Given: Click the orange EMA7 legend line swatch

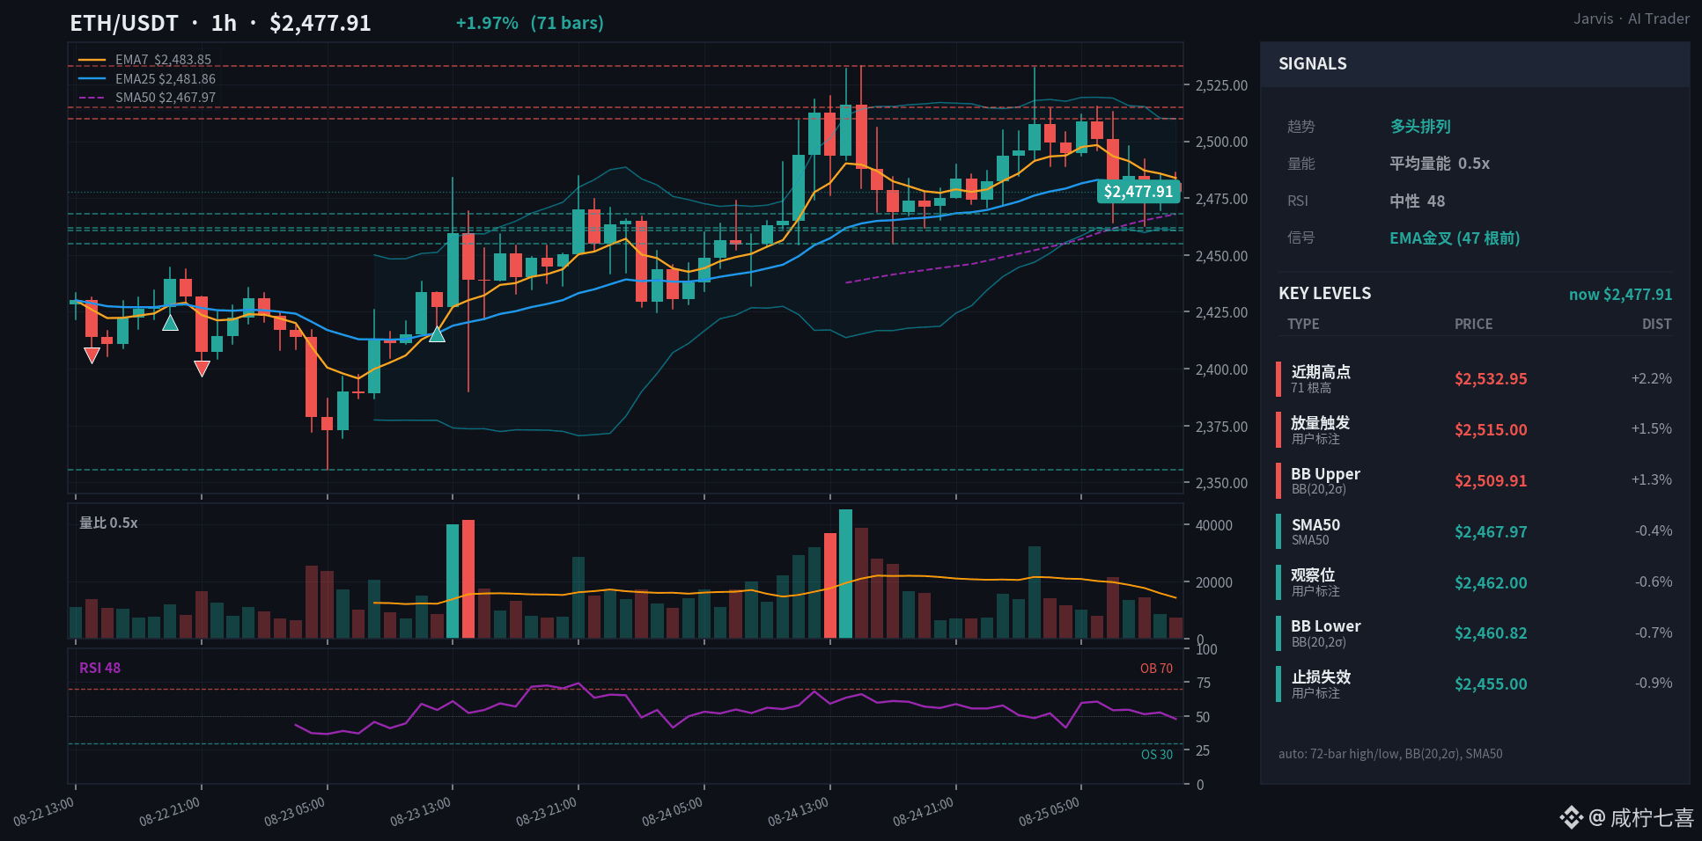Looking at the screenshot, I should click(92, 60).
